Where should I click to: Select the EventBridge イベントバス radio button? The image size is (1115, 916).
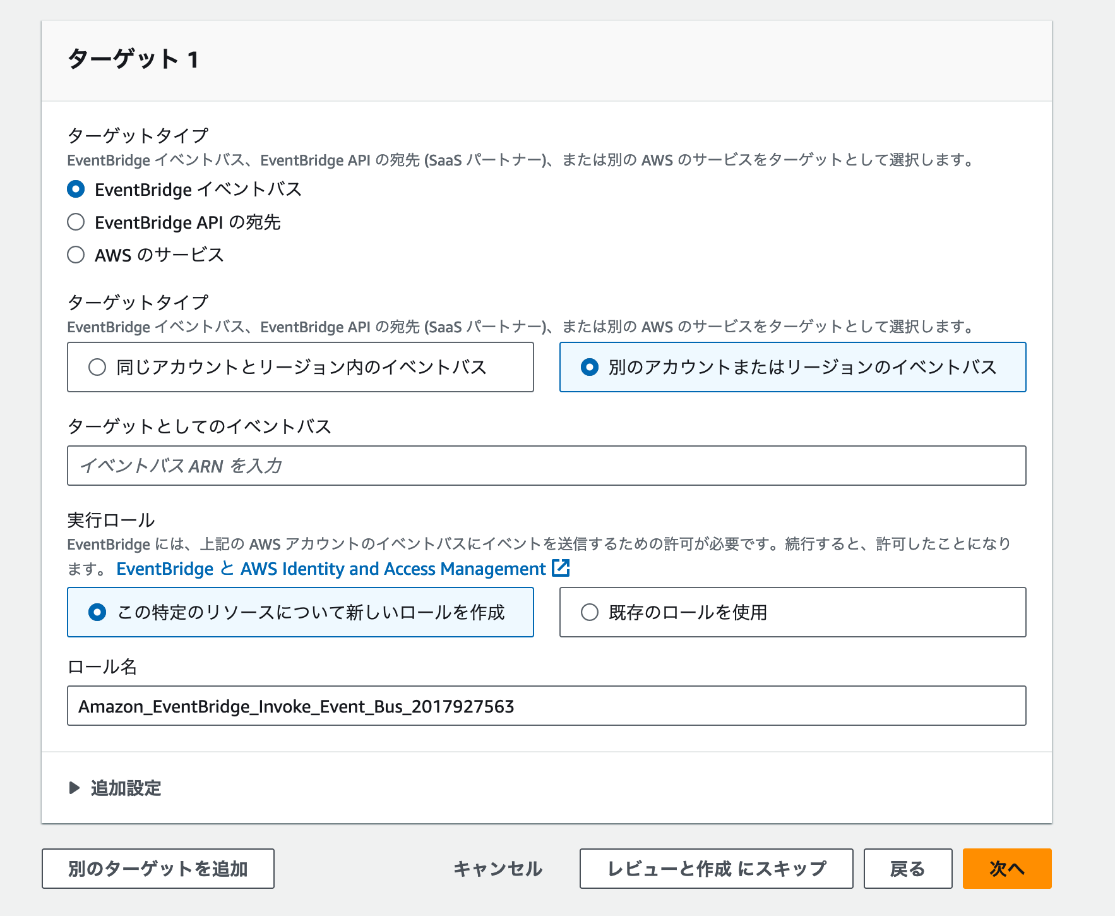[75, 188]
